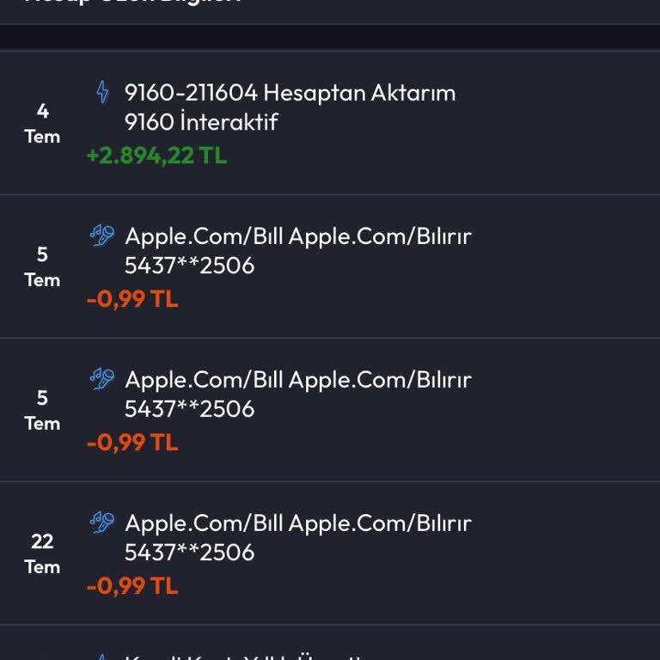Viewport: 660px width, 660px height.
Task: Click the lightning icon on the Hesaptan Aktarım transaction
Action: click(x=102, y=92)
